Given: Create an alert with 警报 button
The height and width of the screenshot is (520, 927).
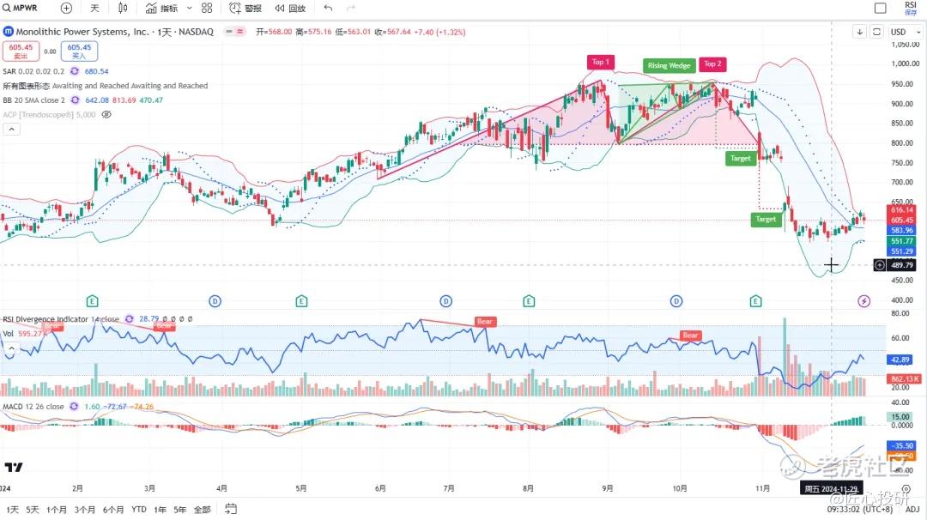Looking at the screenshot, I should 245,8.
